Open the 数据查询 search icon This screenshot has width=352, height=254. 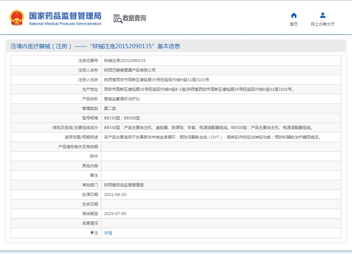pyautogui.click(x=118, y=19)
